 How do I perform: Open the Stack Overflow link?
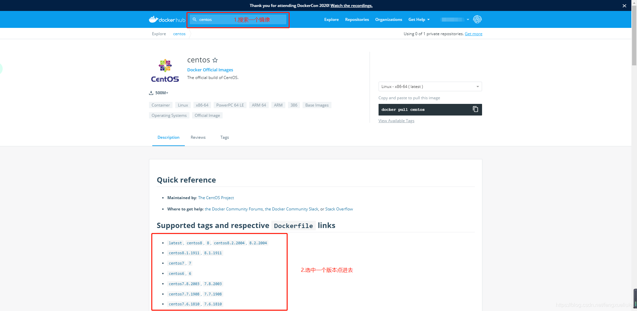[x=339, y=209]
